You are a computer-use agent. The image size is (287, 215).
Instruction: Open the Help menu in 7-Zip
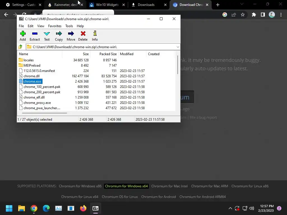(x=80, y=26)
